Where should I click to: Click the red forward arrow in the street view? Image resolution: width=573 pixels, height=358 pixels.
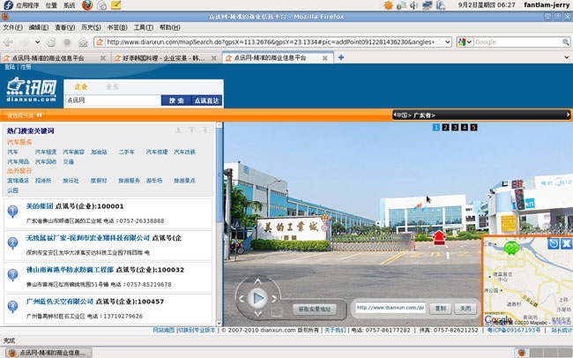pos(439,238)
